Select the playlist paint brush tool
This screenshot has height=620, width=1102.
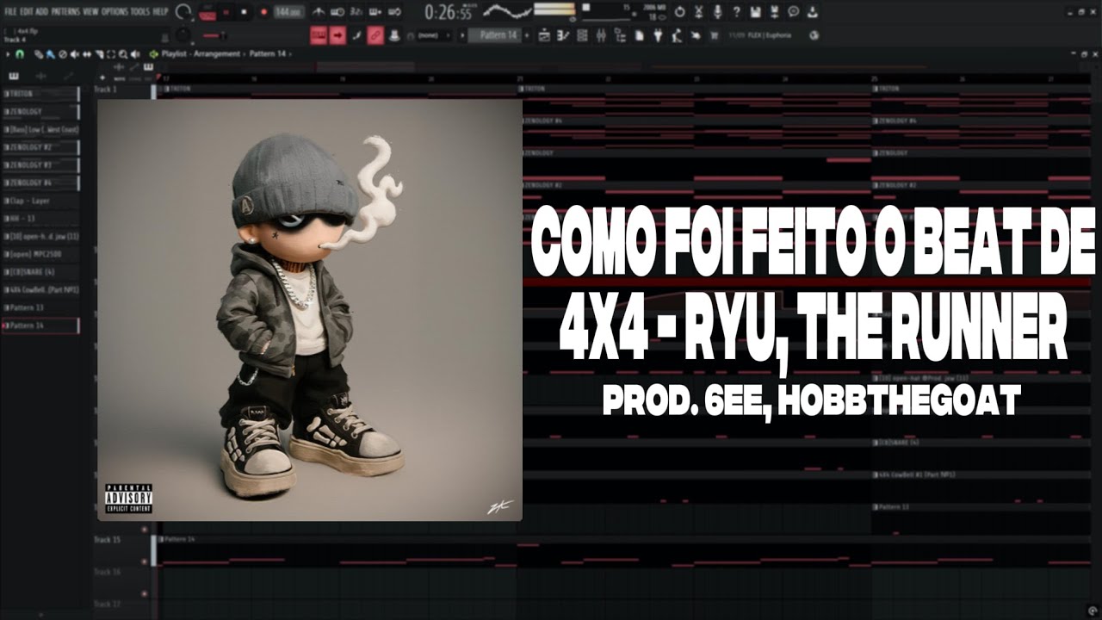coord(51,53)
